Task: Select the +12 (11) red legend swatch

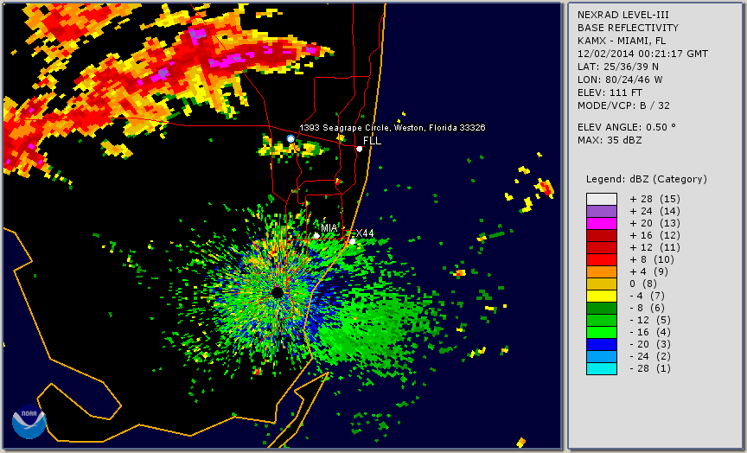Action: click(602, 248)
